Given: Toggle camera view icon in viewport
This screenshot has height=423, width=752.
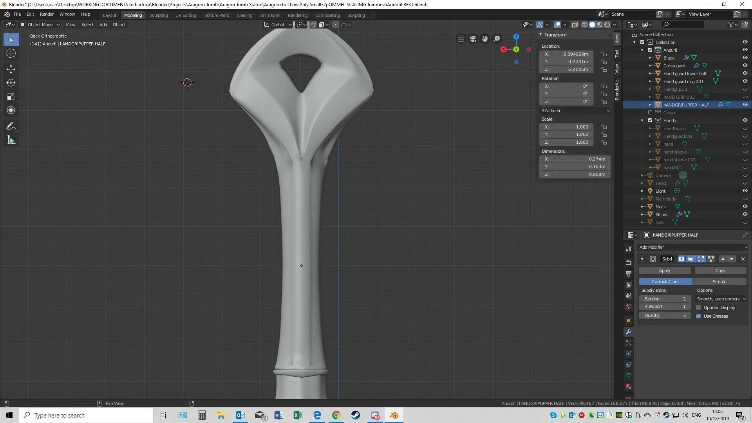Looking at the screenshot, I should [473, 39].
